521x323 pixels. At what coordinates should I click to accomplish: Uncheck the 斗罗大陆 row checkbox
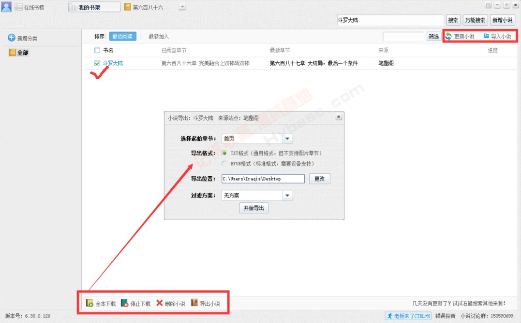(x=97, y=63)
